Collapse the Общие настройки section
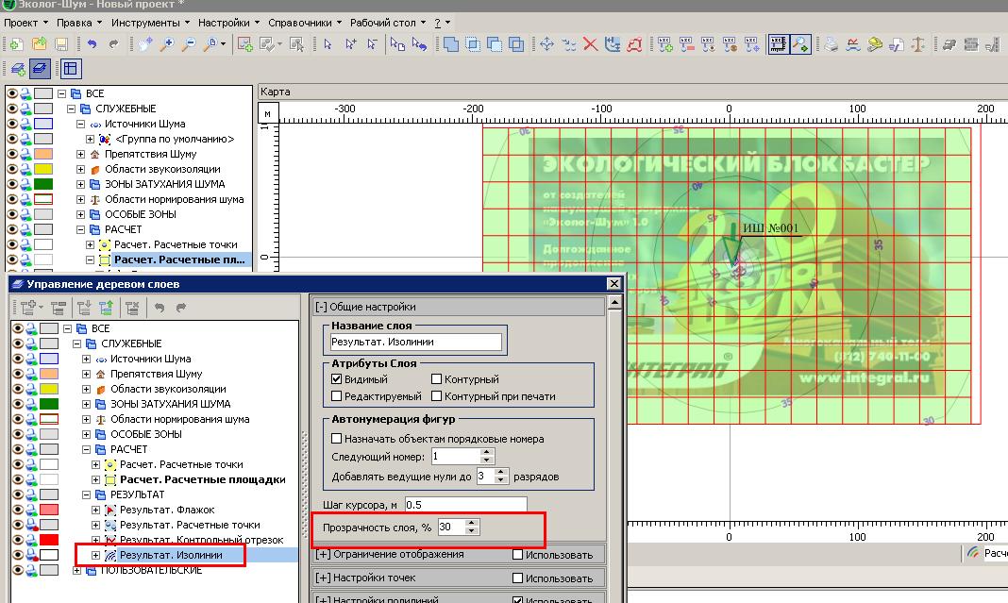 (322, 307)
